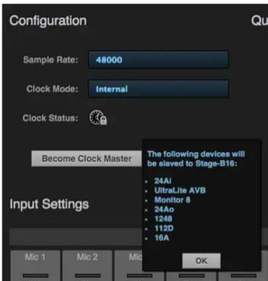Toggle the Mic 1 channel indicator bar
Screen dimensions: 268x281
point(36,275)
